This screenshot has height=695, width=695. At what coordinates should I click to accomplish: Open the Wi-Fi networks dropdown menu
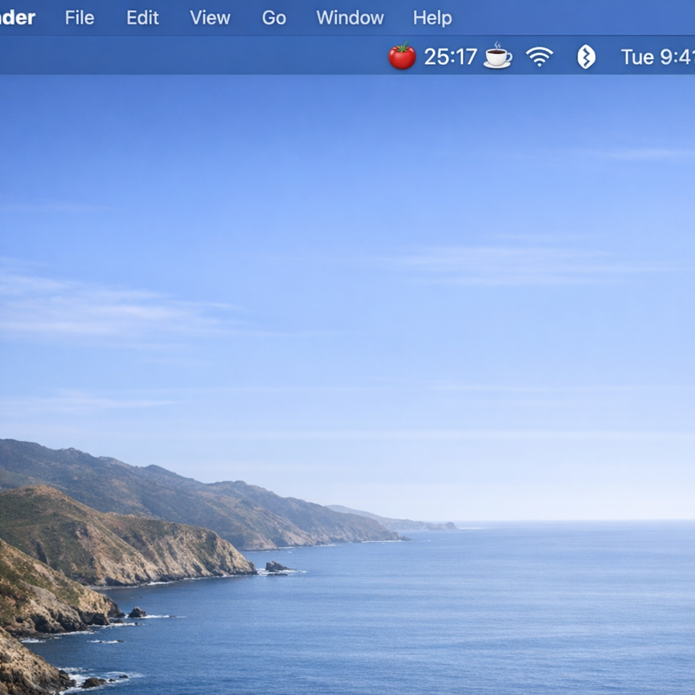538,57
